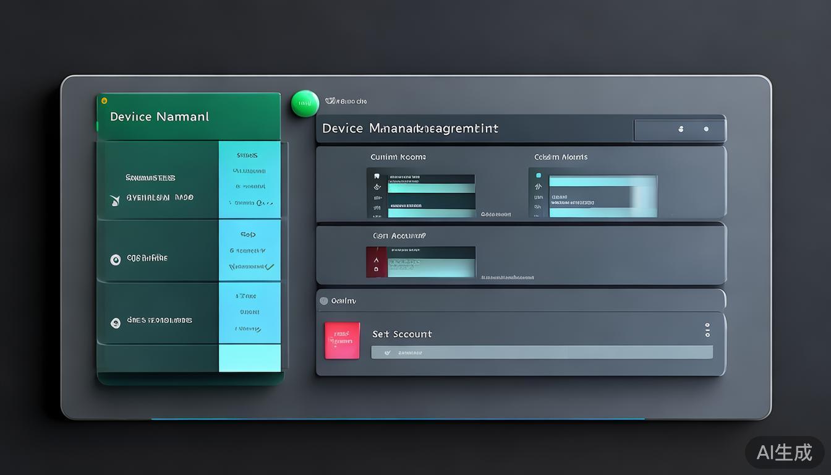Click the pink square tile beside Set Scount
This screenshot has width=831, height=475.
click(x=342, y=340)
